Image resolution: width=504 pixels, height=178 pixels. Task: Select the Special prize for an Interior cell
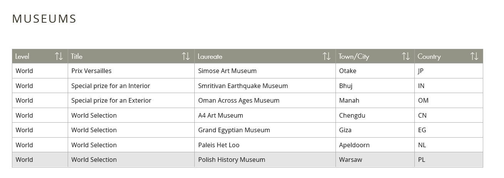[111, 86]
